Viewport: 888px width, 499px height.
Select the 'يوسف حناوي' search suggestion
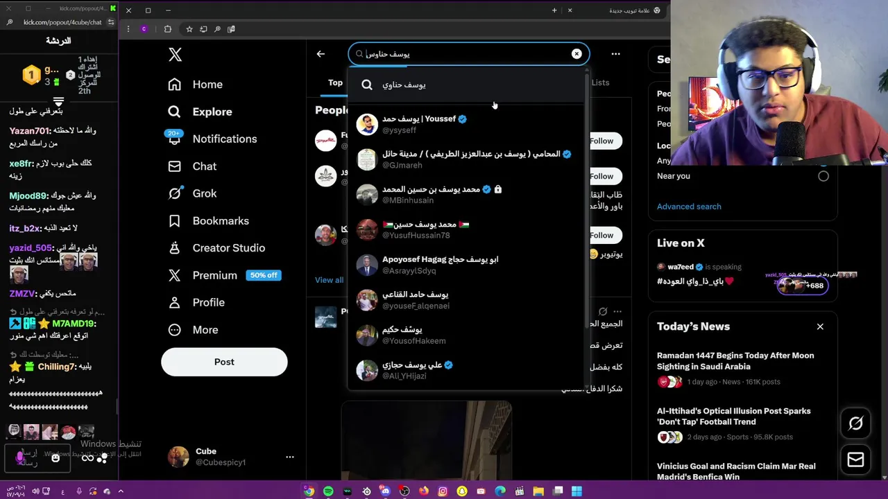click(468, 85)
